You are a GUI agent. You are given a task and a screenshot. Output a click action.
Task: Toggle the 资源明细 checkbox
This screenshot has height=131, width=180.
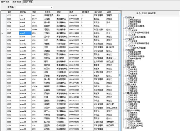point(126,50)
